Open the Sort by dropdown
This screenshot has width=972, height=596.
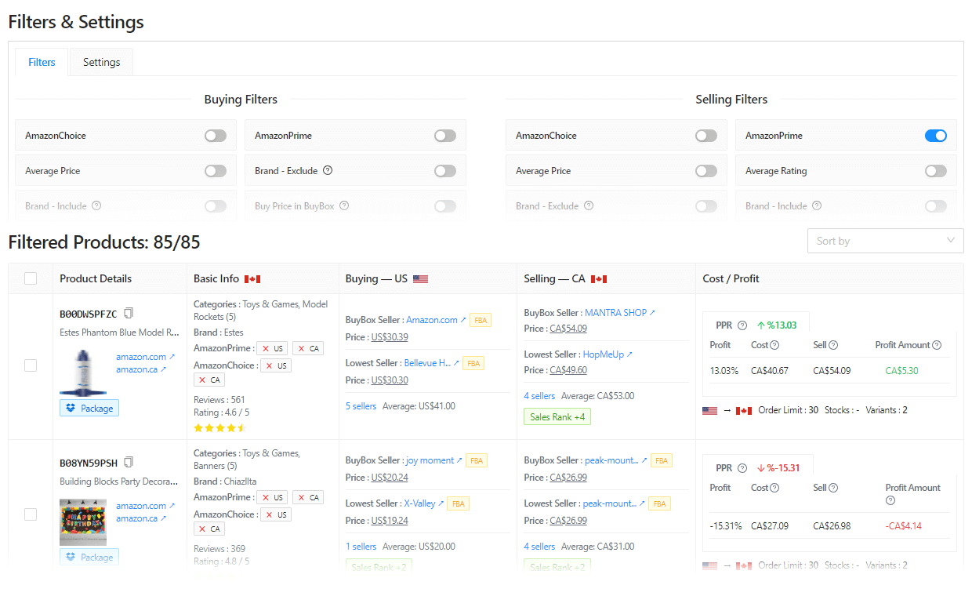(885, 241)
